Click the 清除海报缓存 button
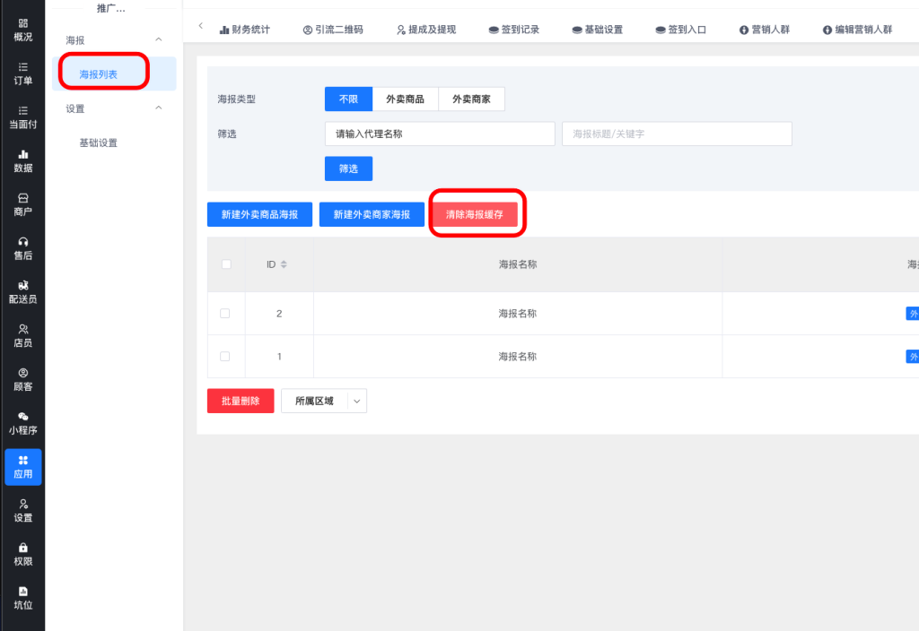The image size is (919, 631). click(475, 215)
